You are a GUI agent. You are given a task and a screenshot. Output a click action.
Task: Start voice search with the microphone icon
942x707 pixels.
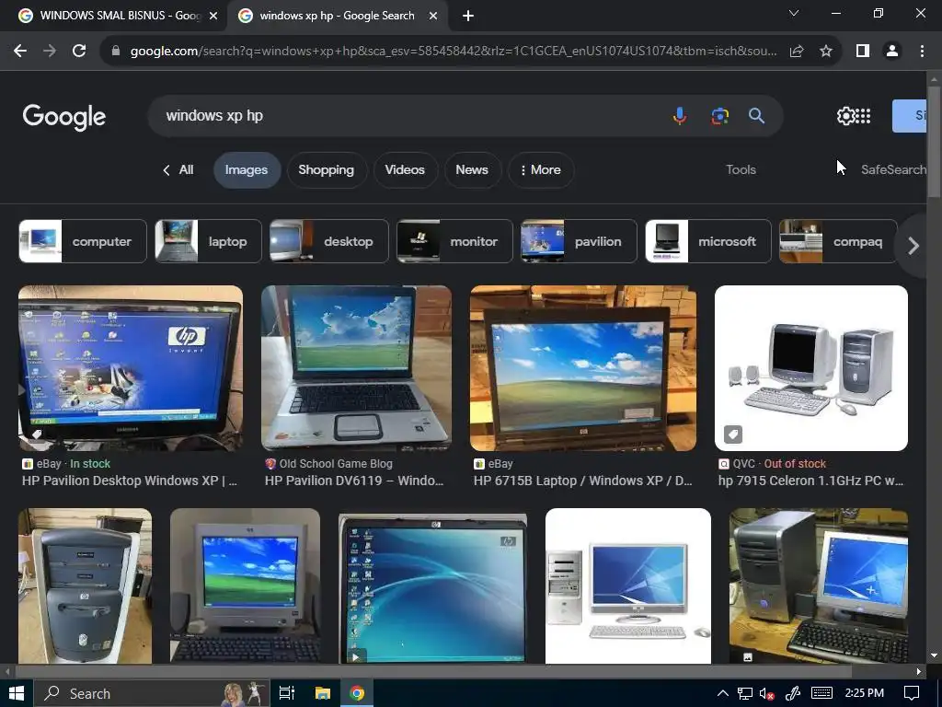[680, 115]
